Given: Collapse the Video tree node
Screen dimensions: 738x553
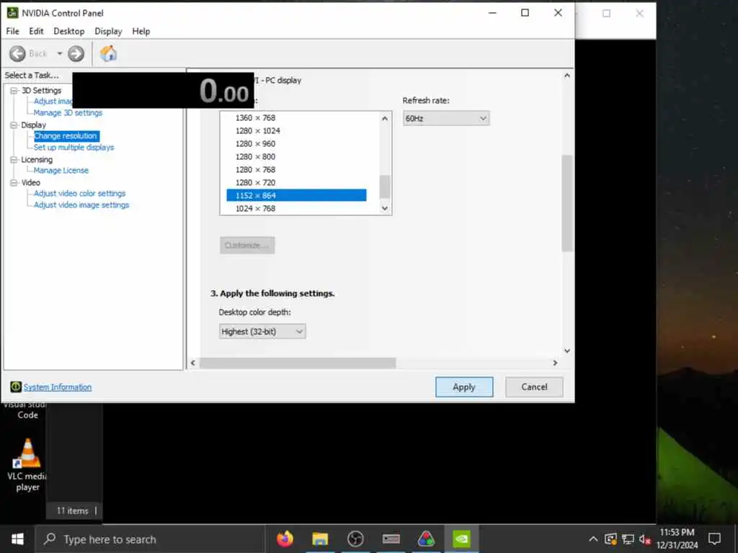Looking at the screenshot, I should point(14,183).
